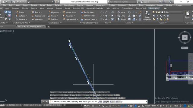Choose the Length command option
The image size is (193, 108).
tap(106, 102)
